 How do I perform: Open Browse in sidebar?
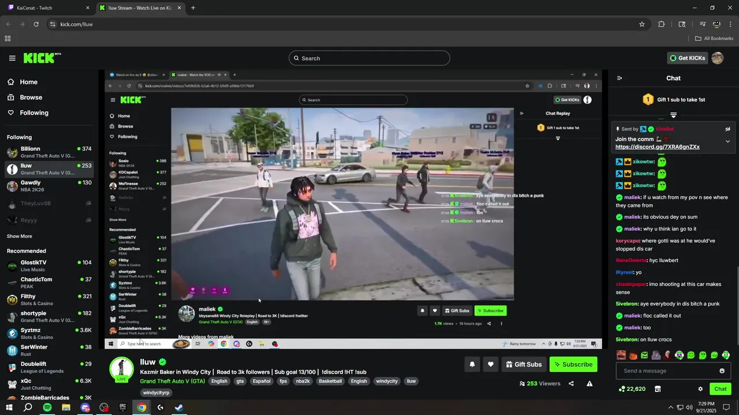25,97
